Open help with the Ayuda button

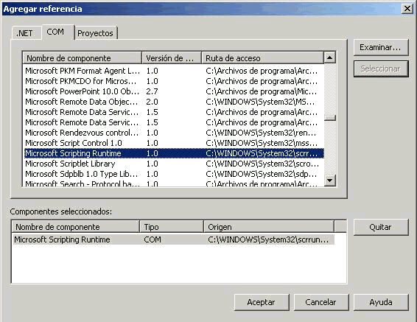pyautogui.click(x=381, y=302)
